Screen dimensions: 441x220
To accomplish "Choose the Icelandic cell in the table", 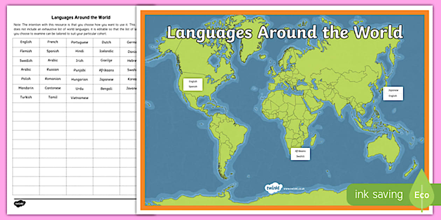I will [x=106, y=51].
